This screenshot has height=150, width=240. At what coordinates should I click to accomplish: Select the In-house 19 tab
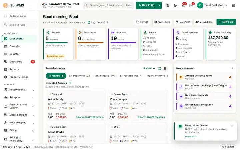tap(105, 76)
